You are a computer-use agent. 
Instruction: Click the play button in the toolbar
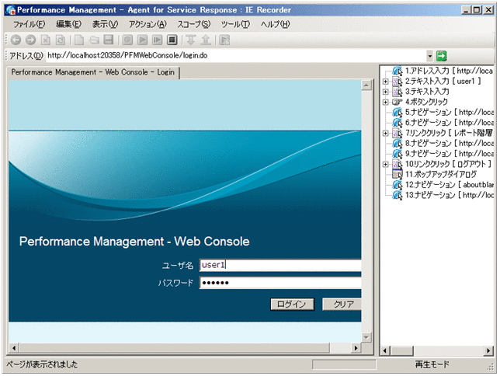[x=142, y=40]
